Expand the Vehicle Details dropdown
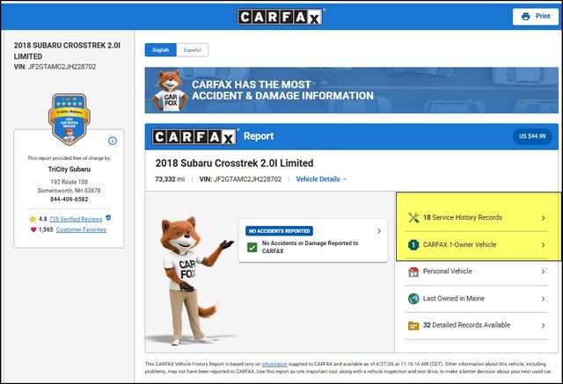563x384 pixels. click(321, 179)
